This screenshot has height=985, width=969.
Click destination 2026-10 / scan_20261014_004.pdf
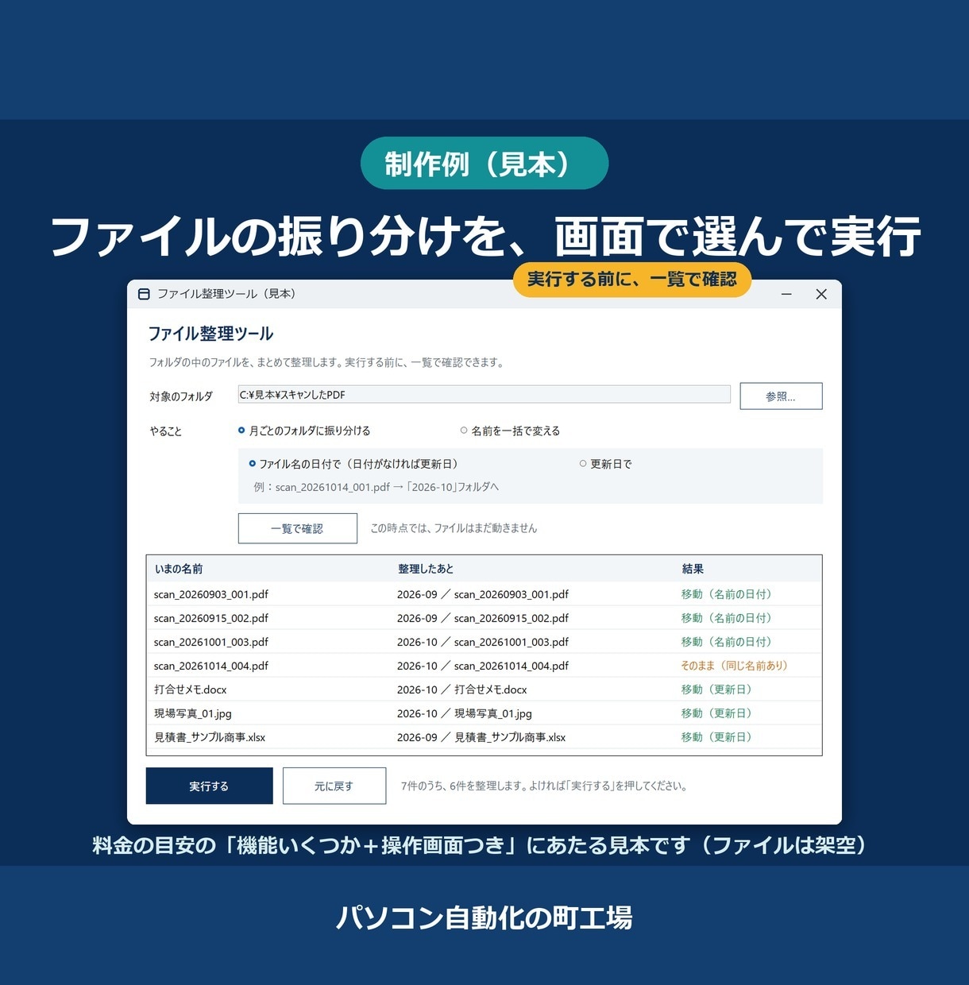[x=483, y=666]
